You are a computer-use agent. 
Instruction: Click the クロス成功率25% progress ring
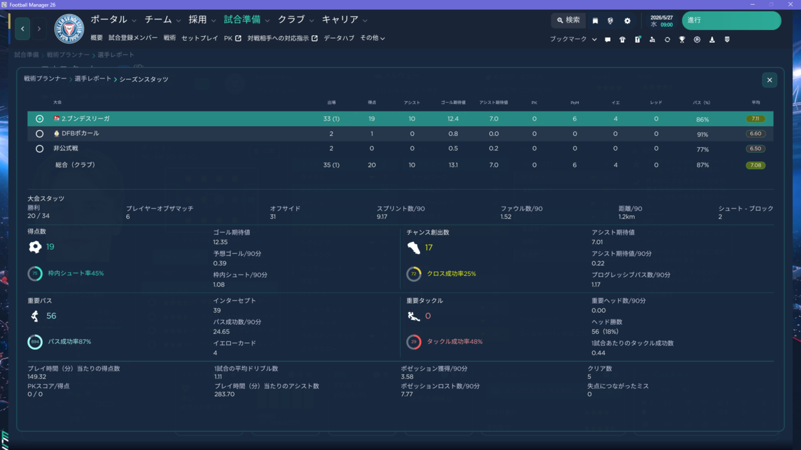click(x=413, y=274)
